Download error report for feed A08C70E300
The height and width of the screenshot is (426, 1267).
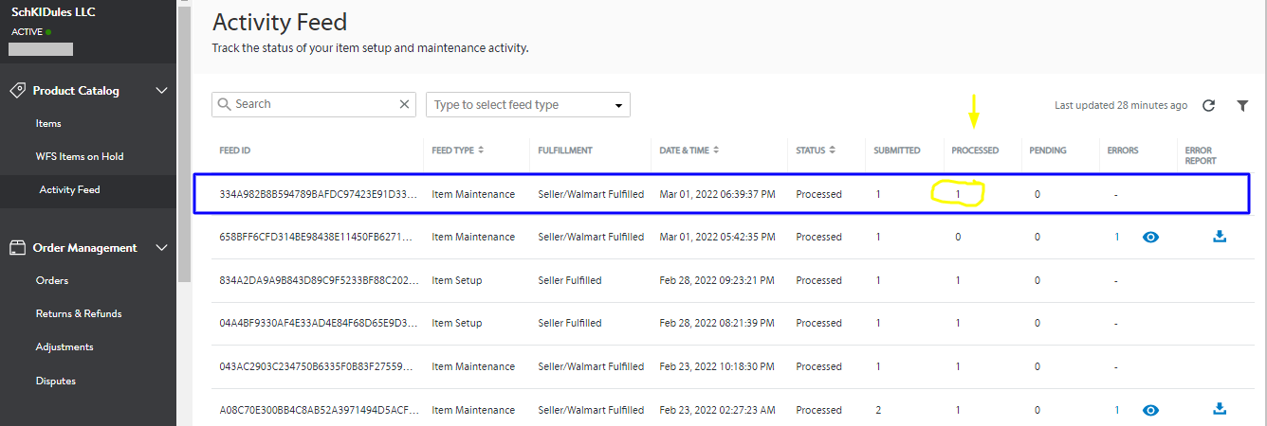(1220, 410)
